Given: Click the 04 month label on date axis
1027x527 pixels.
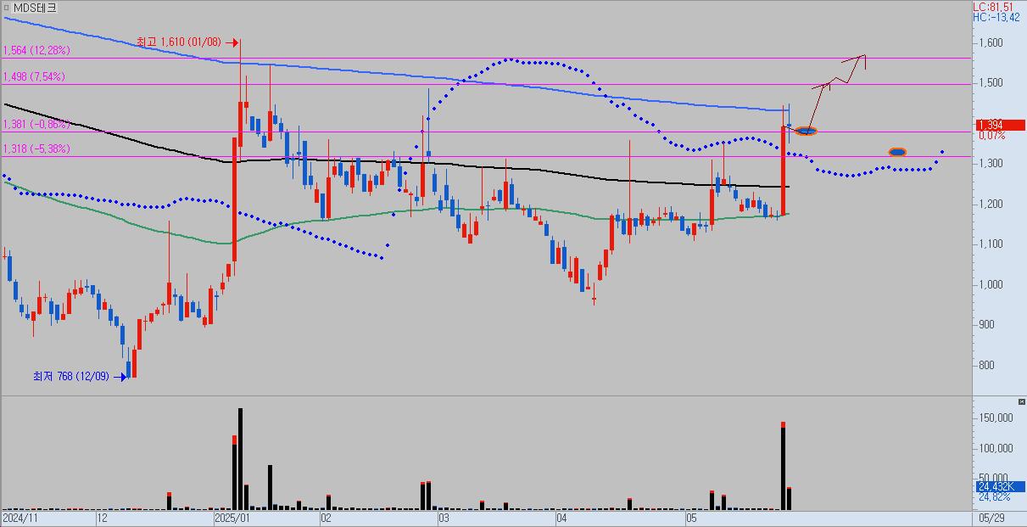Looking at the screenshot, I should click(x=561, y=517).
